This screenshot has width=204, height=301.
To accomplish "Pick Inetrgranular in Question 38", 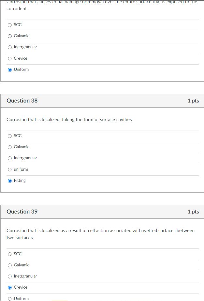I will pyautogui.click(x=10, y=158).
